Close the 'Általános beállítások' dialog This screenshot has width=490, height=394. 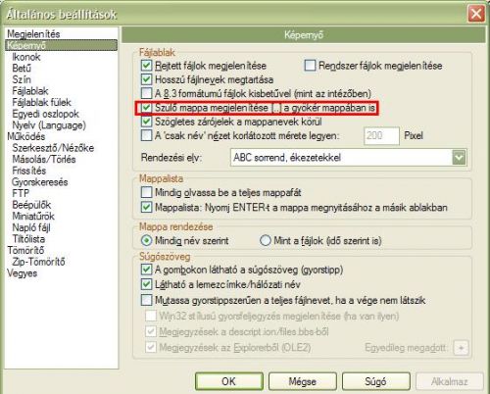pyautogui.click(x=476, y=14)
